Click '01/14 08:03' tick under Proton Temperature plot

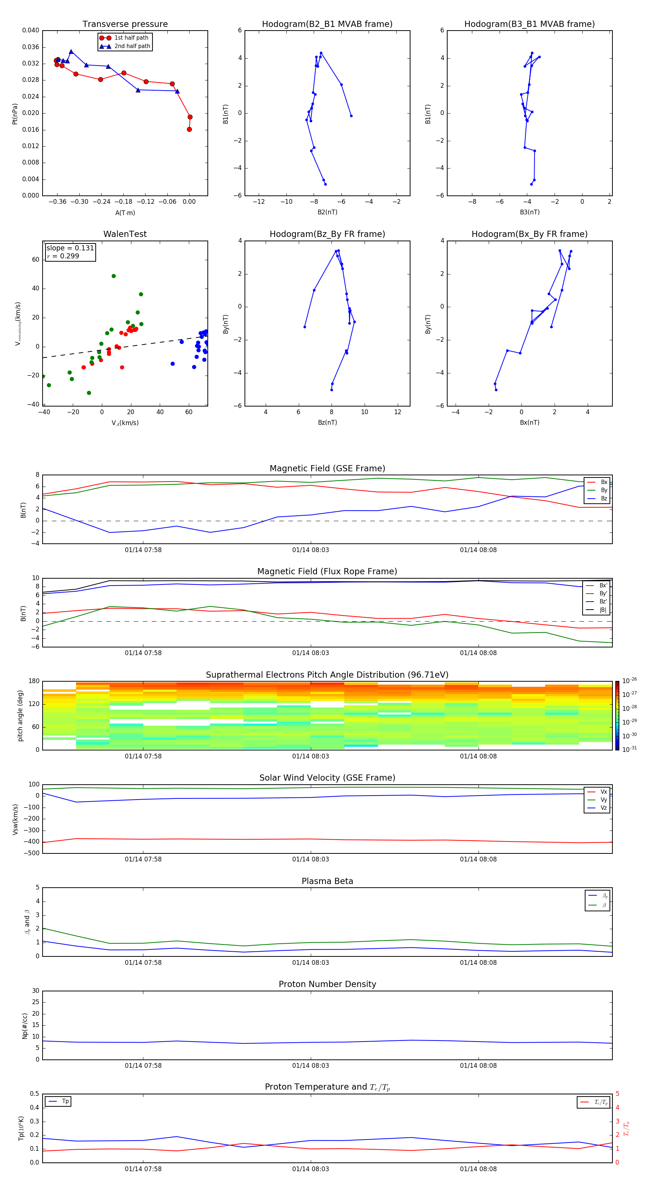coord(310,1169)
